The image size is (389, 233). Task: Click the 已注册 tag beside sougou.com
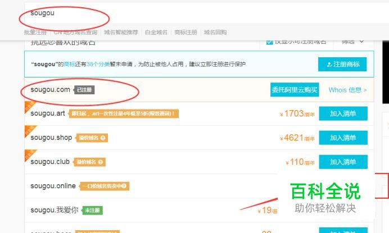84,90
